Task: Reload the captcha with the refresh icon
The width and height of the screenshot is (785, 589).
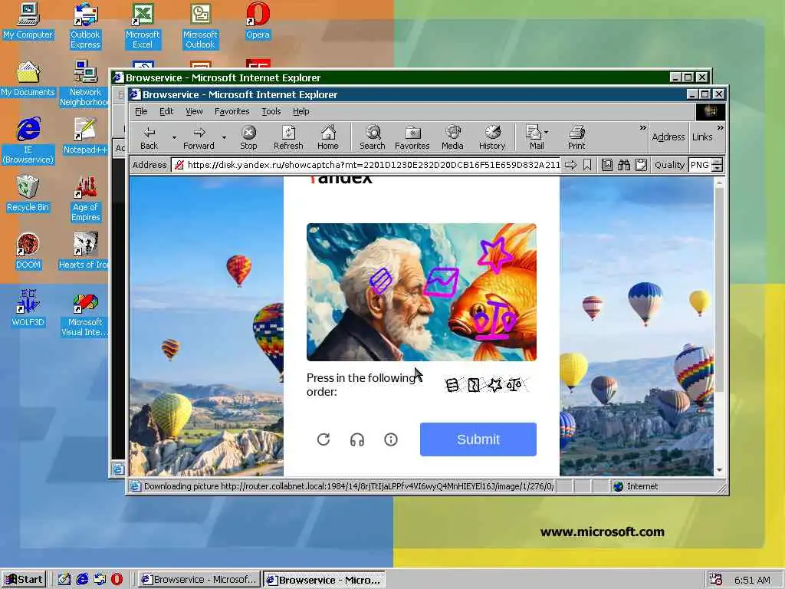Action: (324, 439)
